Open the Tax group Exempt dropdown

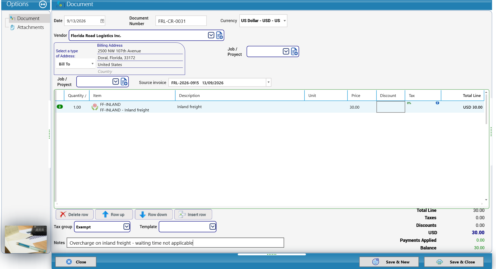coord(126,227)
